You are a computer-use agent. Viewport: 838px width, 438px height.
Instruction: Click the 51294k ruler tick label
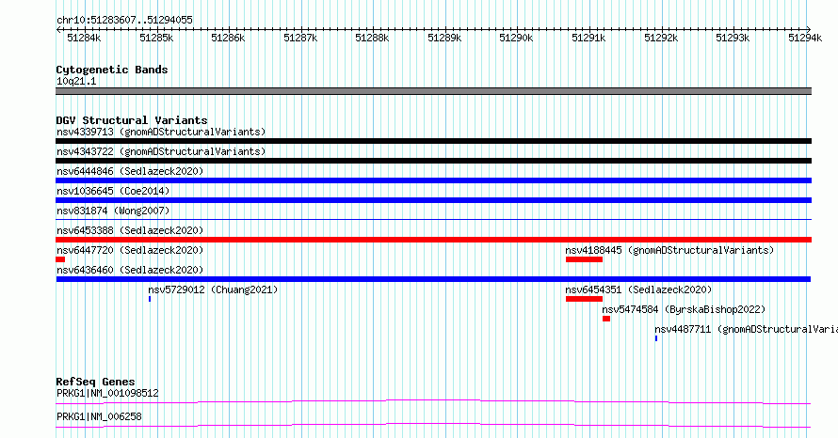coord(805,38)
